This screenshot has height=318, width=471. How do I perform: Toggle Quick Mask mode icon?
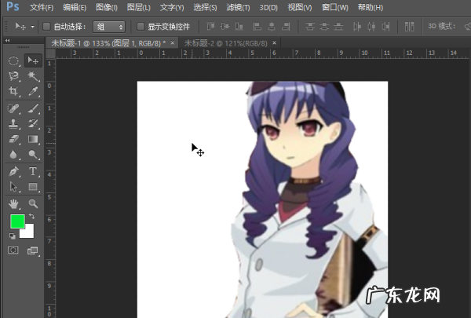click(13, 250)
